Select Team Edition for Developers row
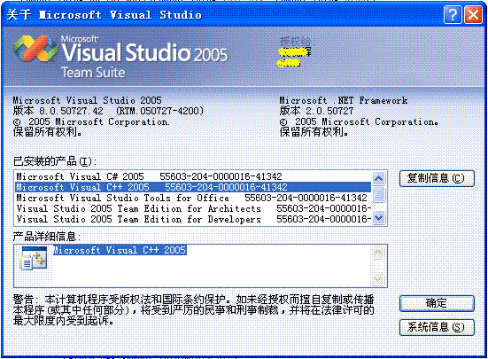This screenshot has height=359, width=488. 193,219
